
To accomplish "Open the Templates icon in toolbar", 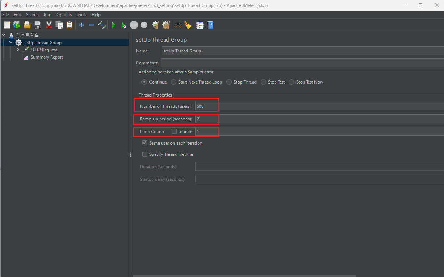I will 17,25.
